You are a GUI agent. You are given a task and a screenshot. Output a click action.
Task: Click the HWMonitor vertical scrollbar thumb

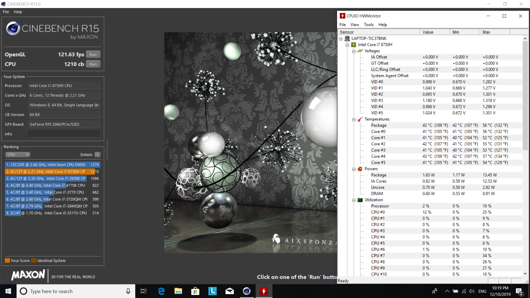(x=525, y=95)
